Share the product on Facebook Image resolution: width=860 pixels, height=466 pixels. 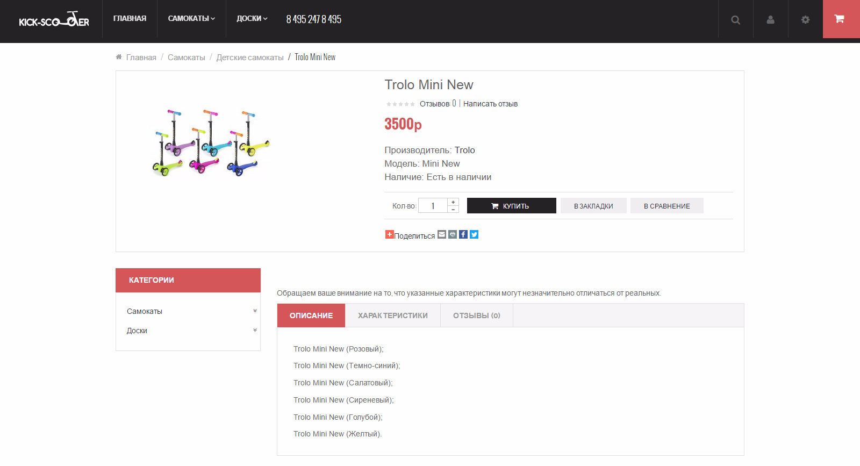tap(463, 234)
